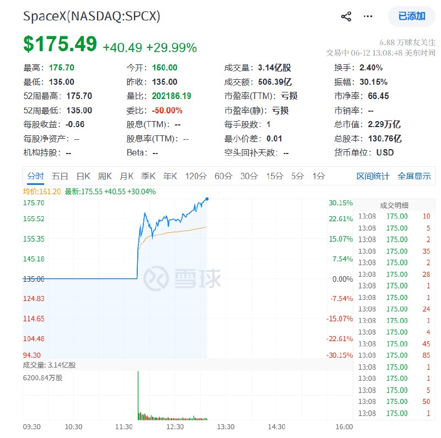Click the 成交量: 3.14亿股 volume chart label
The image size is (441, 438).
click(x=49, y=365)
